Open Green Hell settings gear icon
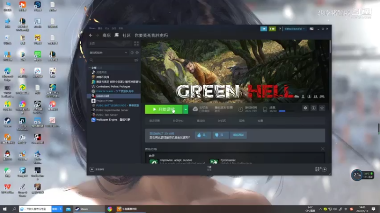 305,108
